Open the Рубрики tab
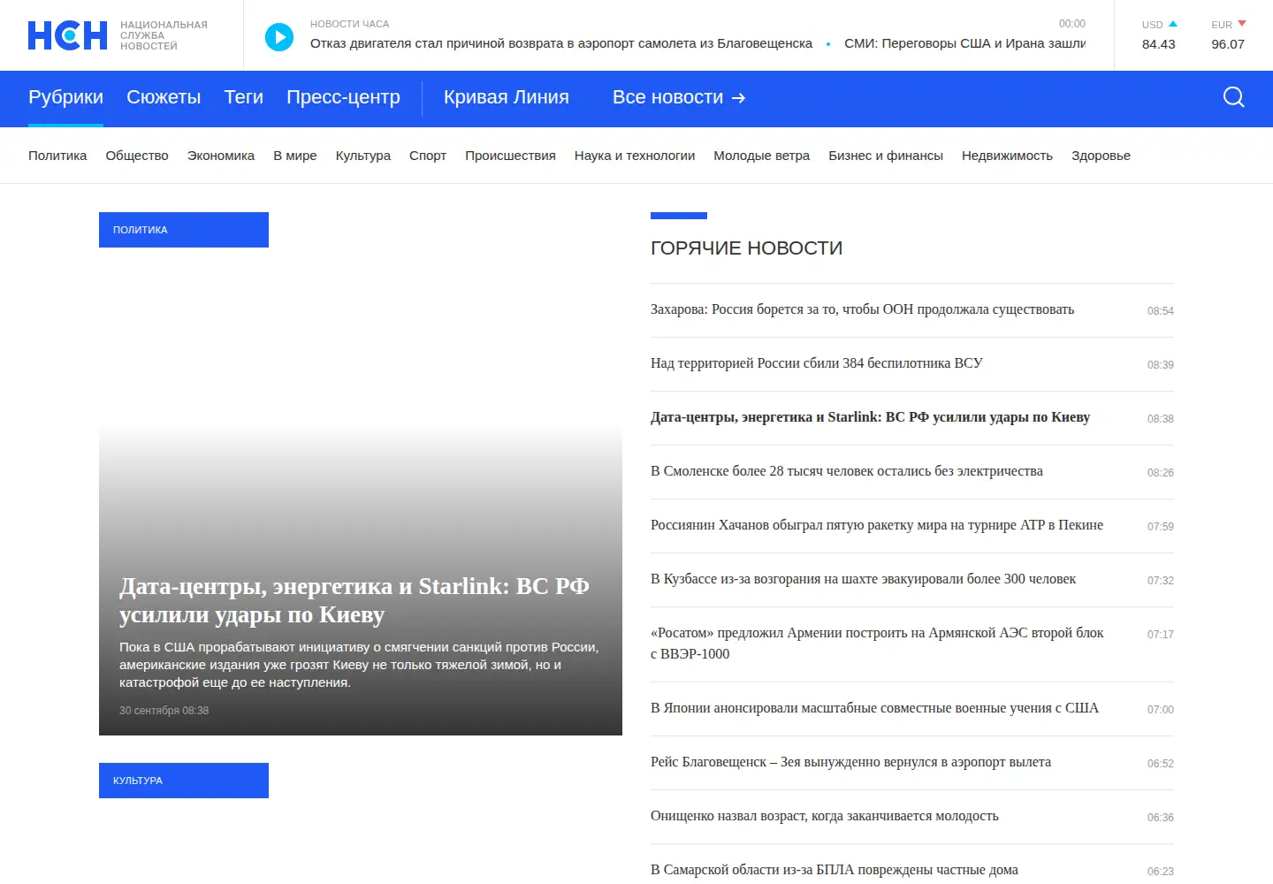Viewport: 1273px width, 884px height. click(x=65, y=97)
